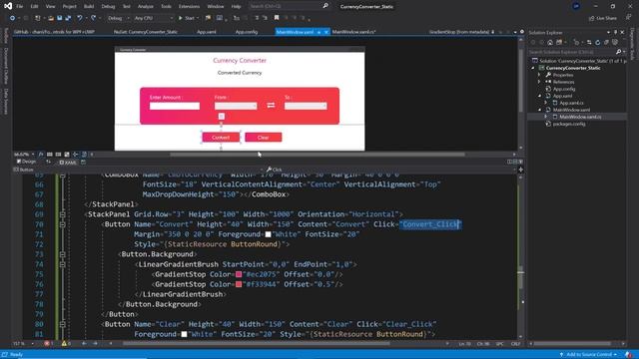Expand the App.xaml.cs node

(x=546, y=103)
